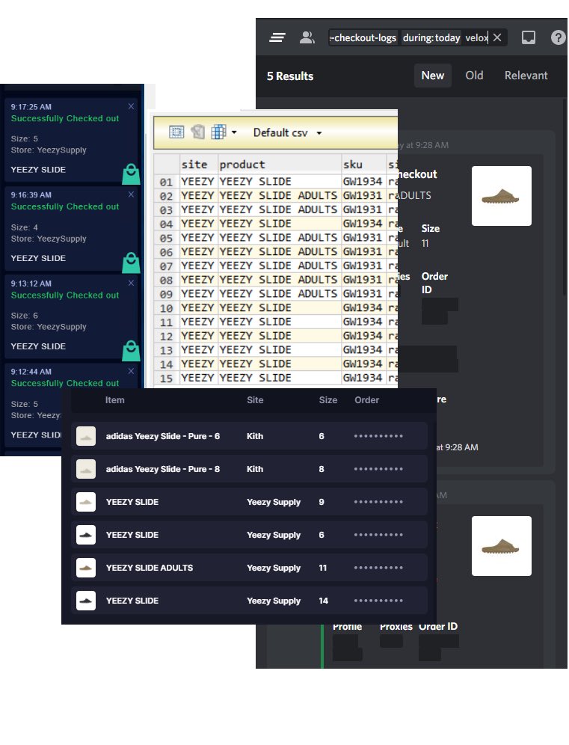
Task: Dismiss the 9:16:39 AM checkout notification
Action: (131, 194)
